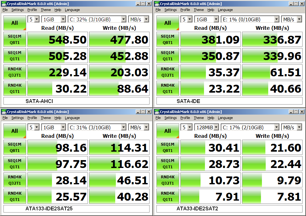Open the C: 31% drive dropdown
306x216 pixels.
point(97,127)
